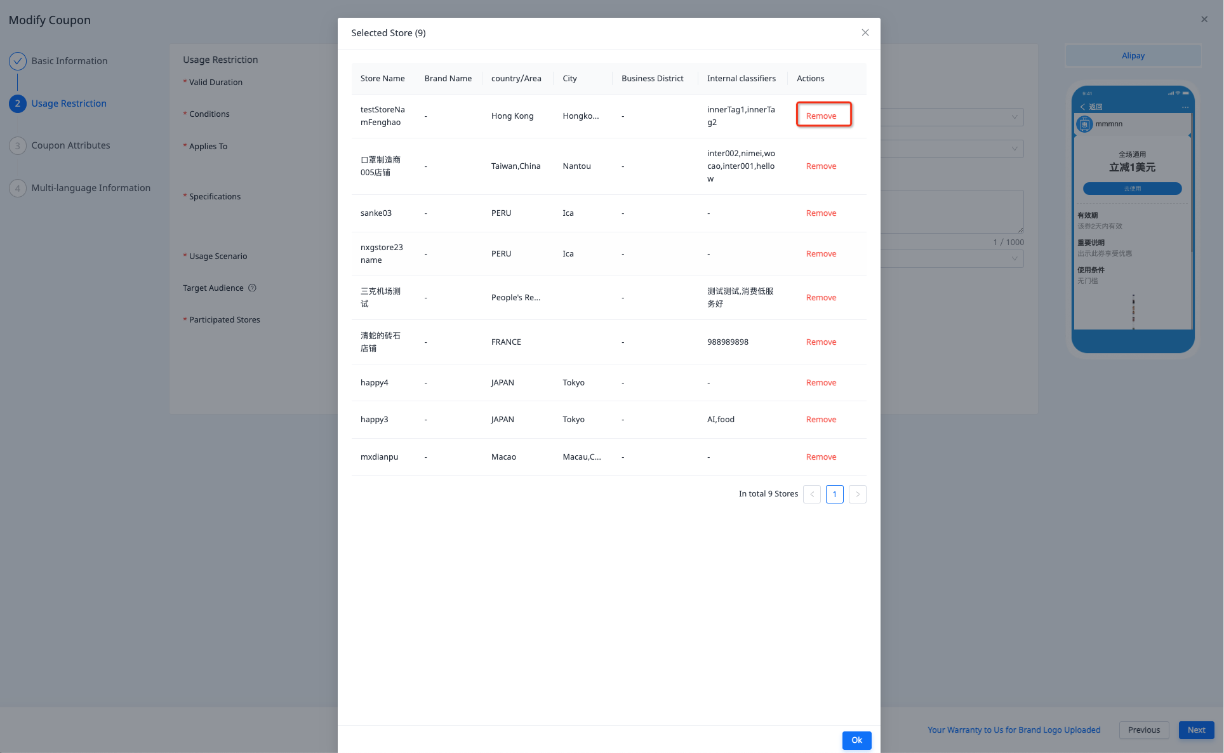Close the Modify Coupon panel
The image size is (1224, 753).
[x=1204, y=20]
